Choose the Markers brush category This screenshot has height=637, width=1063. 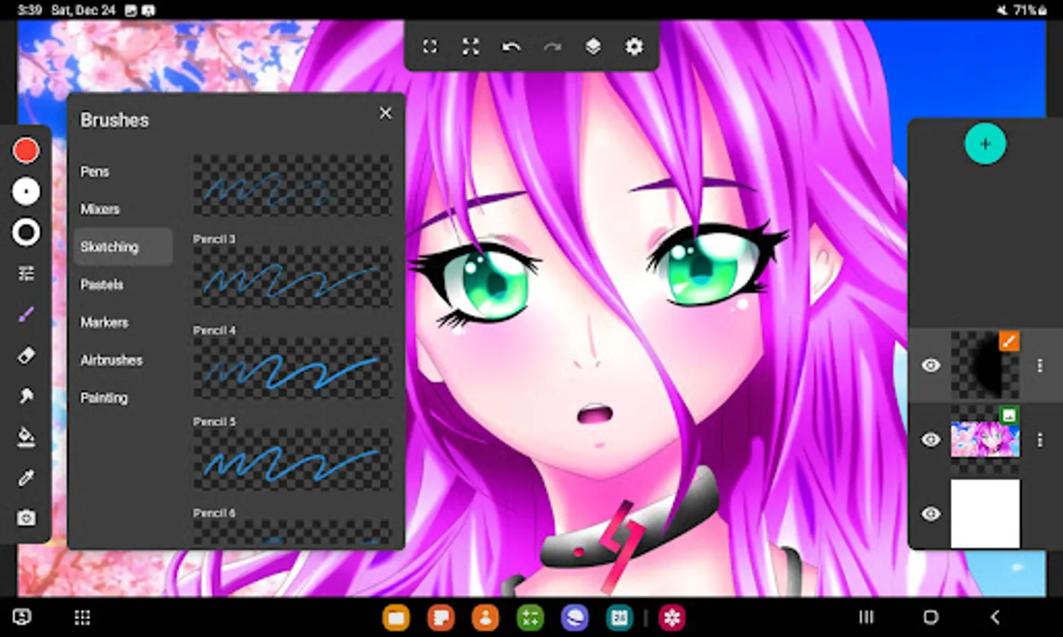(x=105, y=322)
